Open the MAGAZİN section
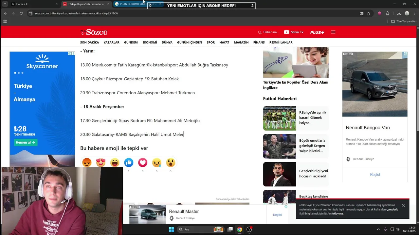Image resolution: width=419 pixels, height=235 pixels. coord(241,42)
